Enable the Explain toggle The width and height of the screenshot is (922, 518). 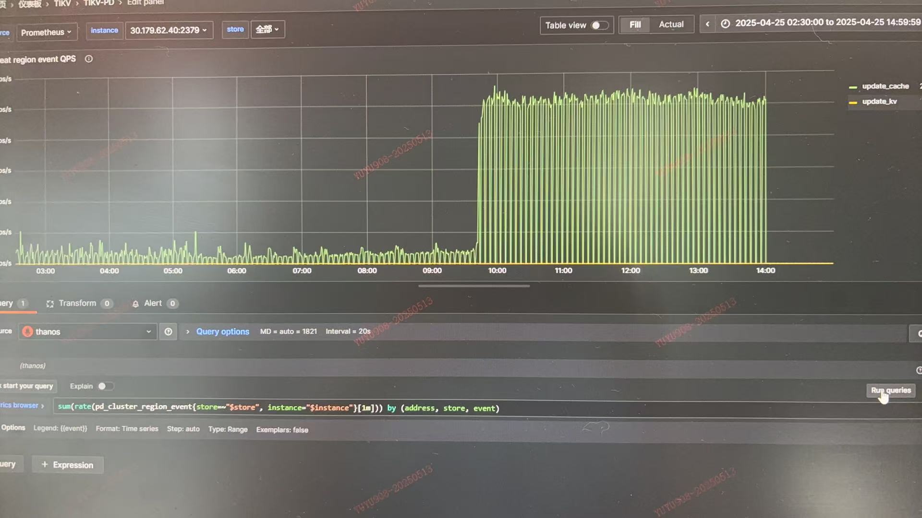[105, 386]
